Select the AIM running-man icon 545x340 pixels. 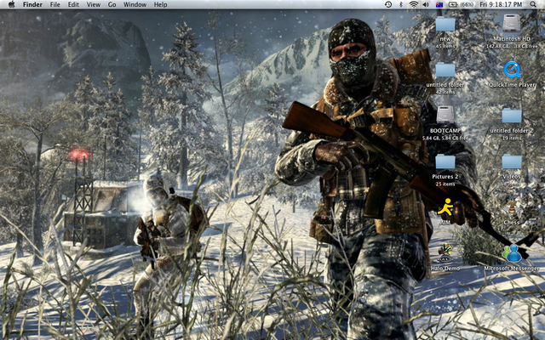(x=445, y=207)
